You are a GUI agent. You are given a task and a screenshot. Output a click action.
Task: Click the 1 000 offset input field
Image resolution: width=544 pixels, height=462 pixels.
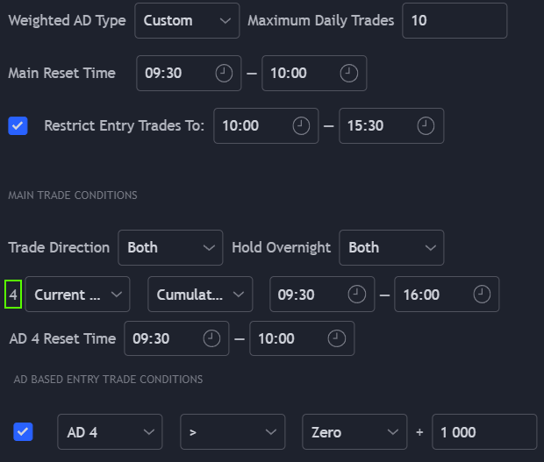[483, 432]
